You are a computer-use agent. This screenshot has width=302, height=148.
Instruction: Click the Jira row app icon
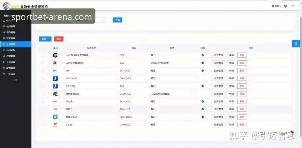click(55, 71)
